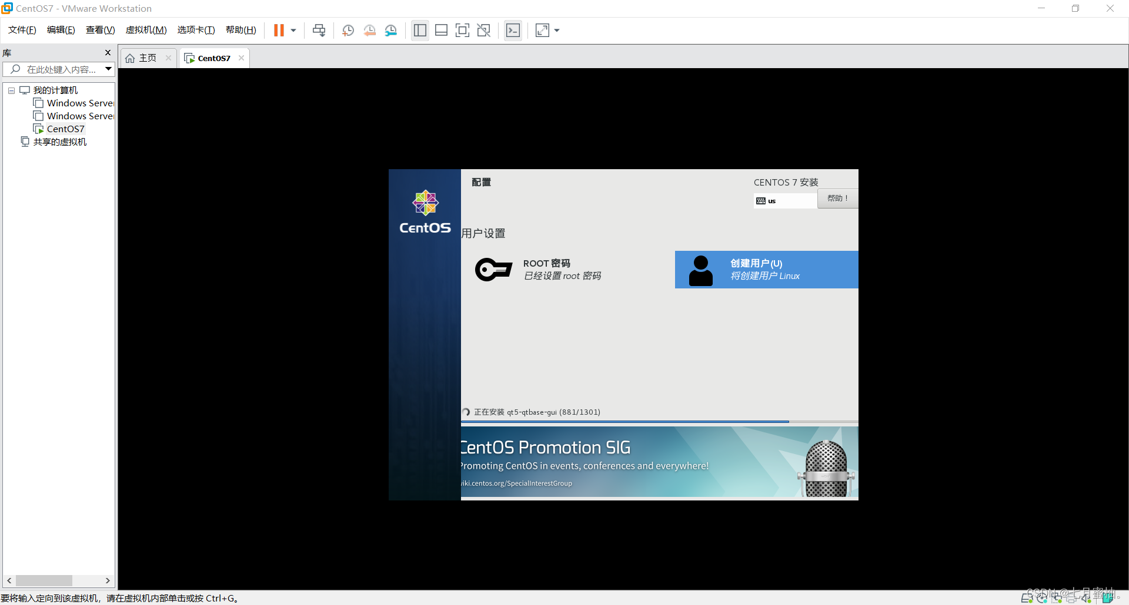1129x605 pixels.
Task: Click the VMware Workstation title icon
Action: point(7,8)
